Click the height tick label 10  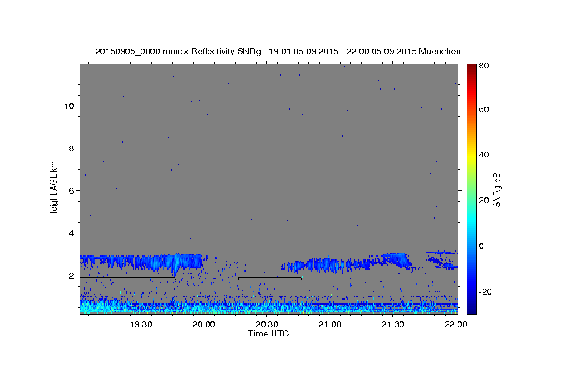[x=69, y=106]
